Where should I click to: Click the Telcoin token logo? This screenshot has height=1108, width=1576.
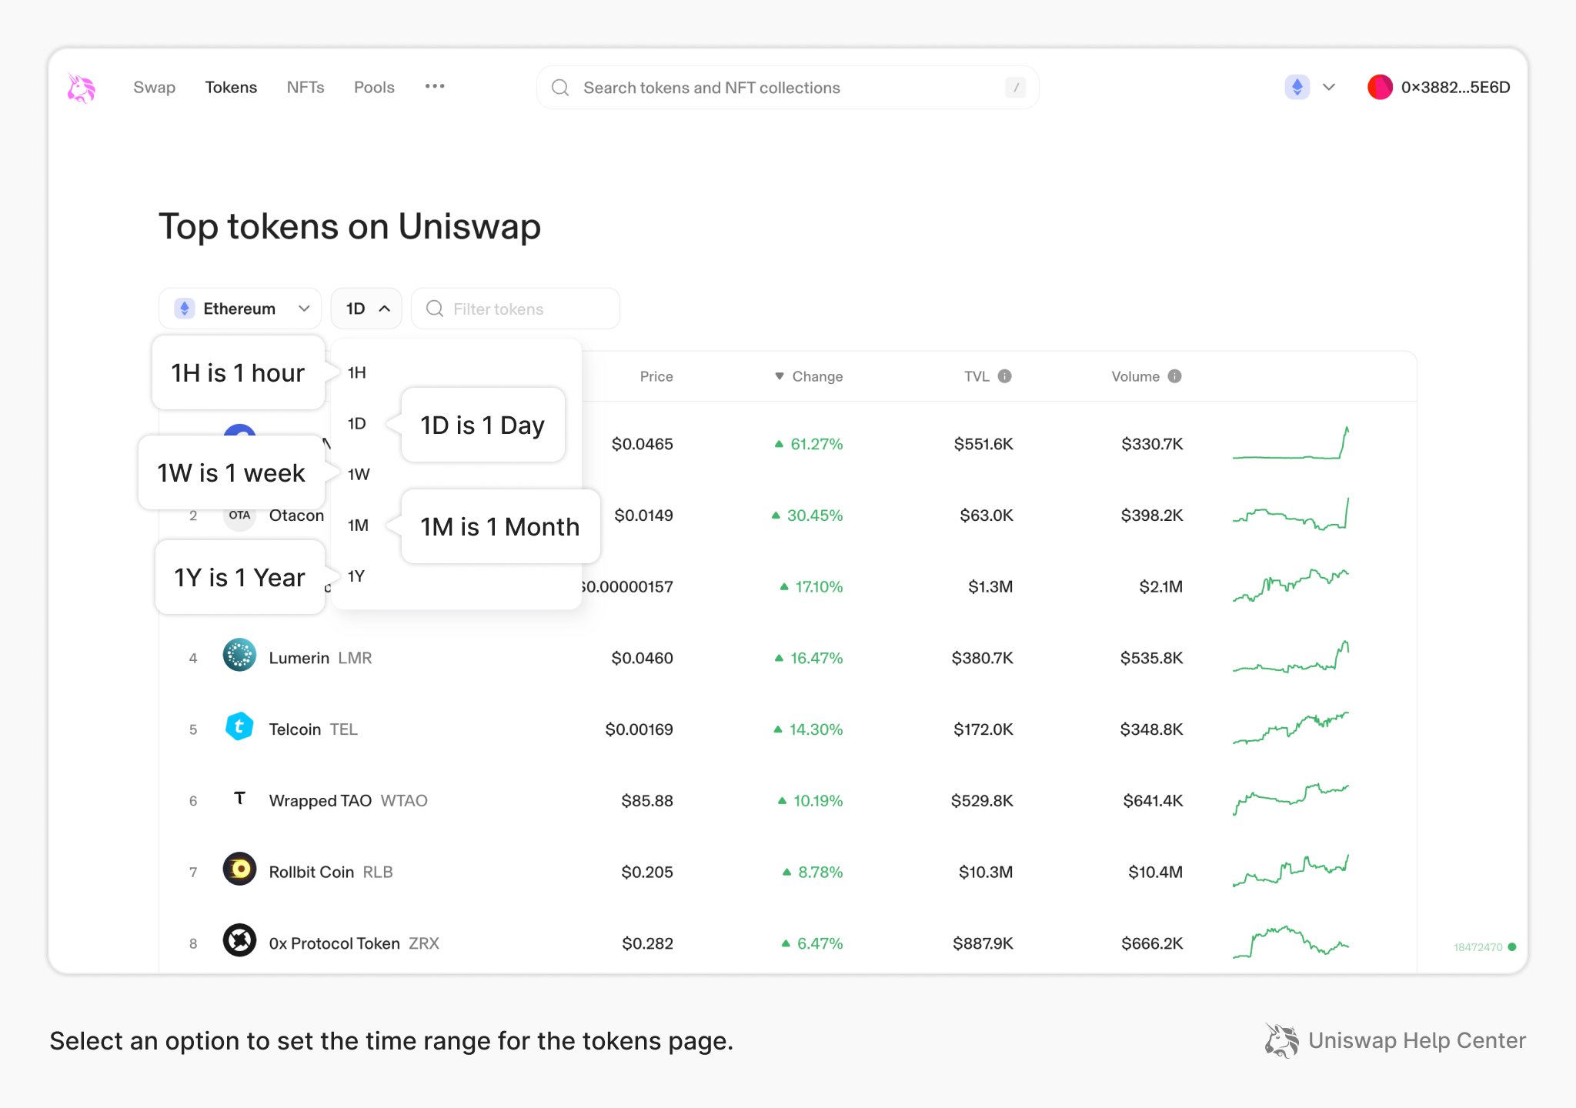[x=239, y=726]
